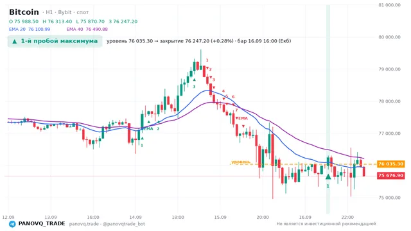The image size is (411, 231).
Task: Click the open value 'O 75 988.50'
Action: tap(24, 21)
